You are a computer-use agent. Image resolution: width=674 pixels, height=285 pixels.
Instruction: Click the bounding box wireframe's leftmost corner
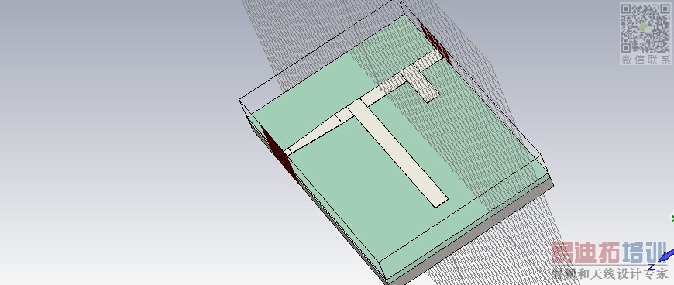pyautogui.click(x=239, y=100)
